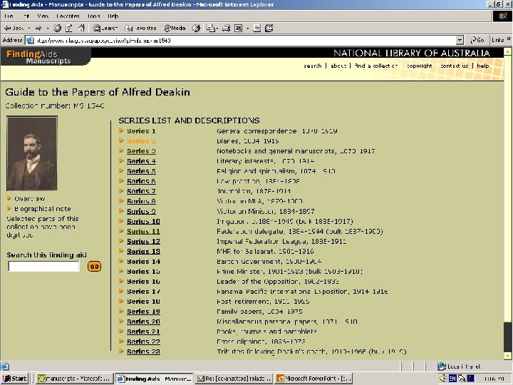Screen dimensions: 513x385
Task: Open the Biographical note sidebar link
Action: click(42, 208)
